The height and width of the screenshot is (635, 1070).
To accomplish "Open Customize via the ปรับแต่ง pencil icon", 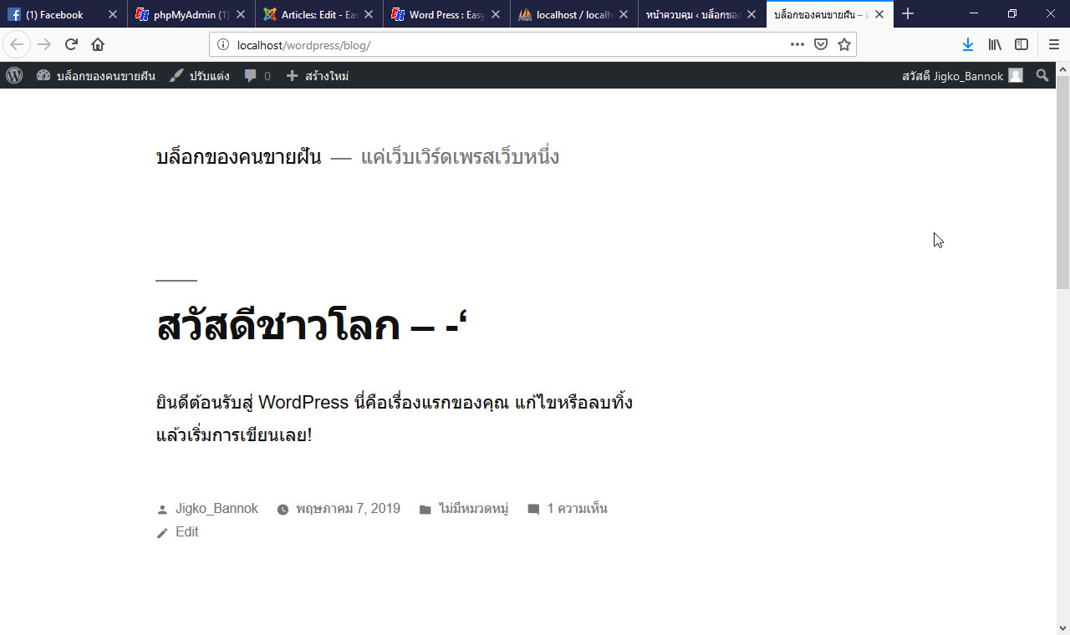I will 176,75.
